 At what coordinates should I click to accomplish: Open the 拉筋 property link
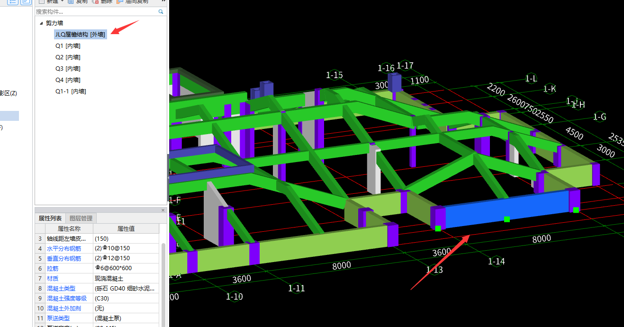(x=52, y=268)
